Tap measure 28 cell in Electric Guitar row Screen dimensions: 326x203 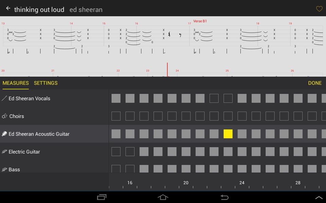[298, 152]
